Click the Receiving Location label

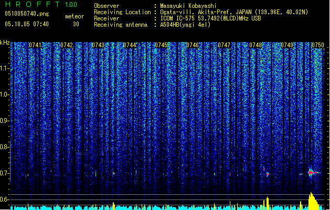tap(122, 12)
